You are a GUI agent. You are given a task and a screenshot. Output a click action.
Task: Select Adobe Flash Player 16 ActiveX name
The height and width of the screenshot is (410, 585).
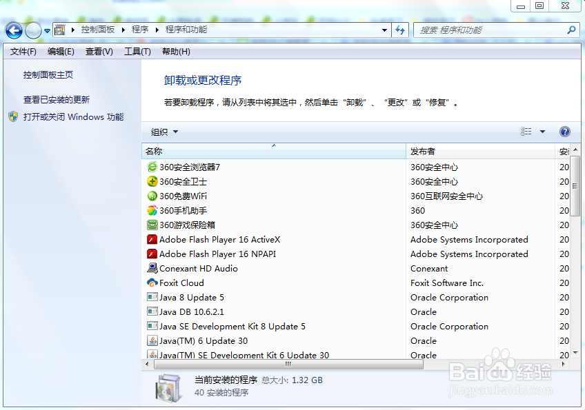pyautogui.click(x=220, y=240)
